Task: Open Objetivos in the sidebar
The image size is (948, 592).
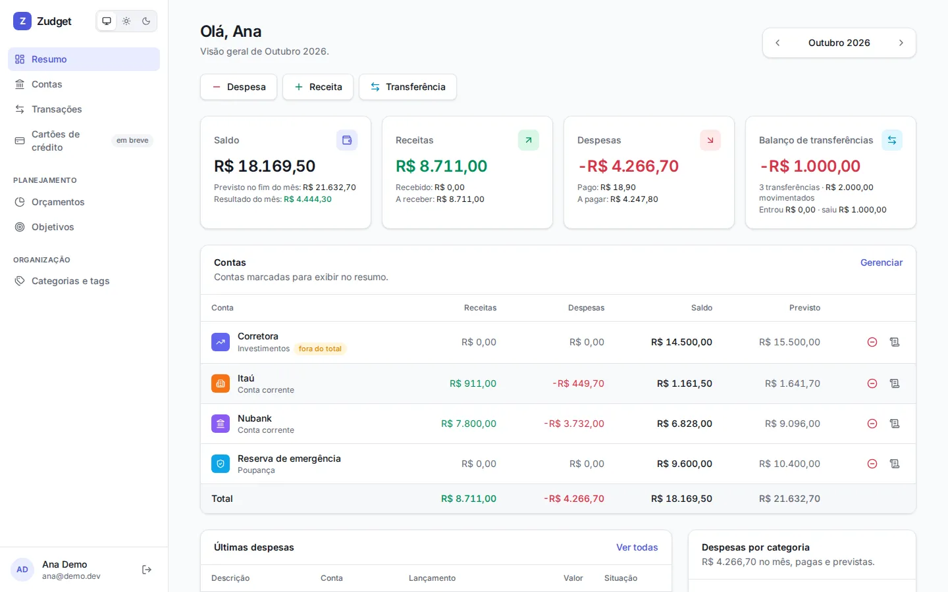Action: pyautogui.click(x=84, y=227)
